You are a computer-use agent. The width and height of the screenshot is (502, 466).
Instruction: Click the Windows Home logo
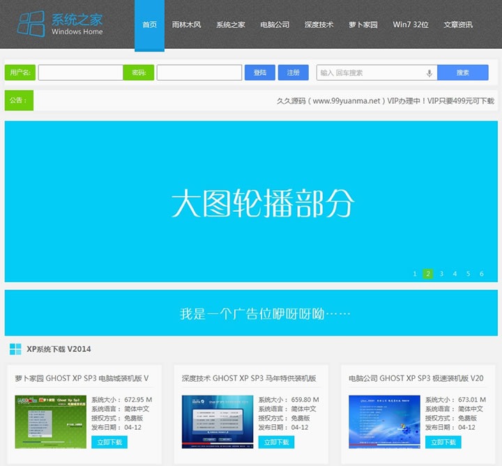pyautogui.click(x=60, y=24)
